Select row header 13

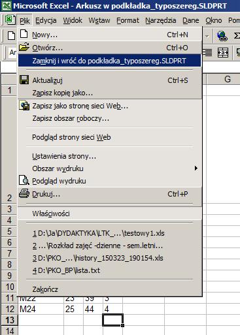[x=10, y=320]
